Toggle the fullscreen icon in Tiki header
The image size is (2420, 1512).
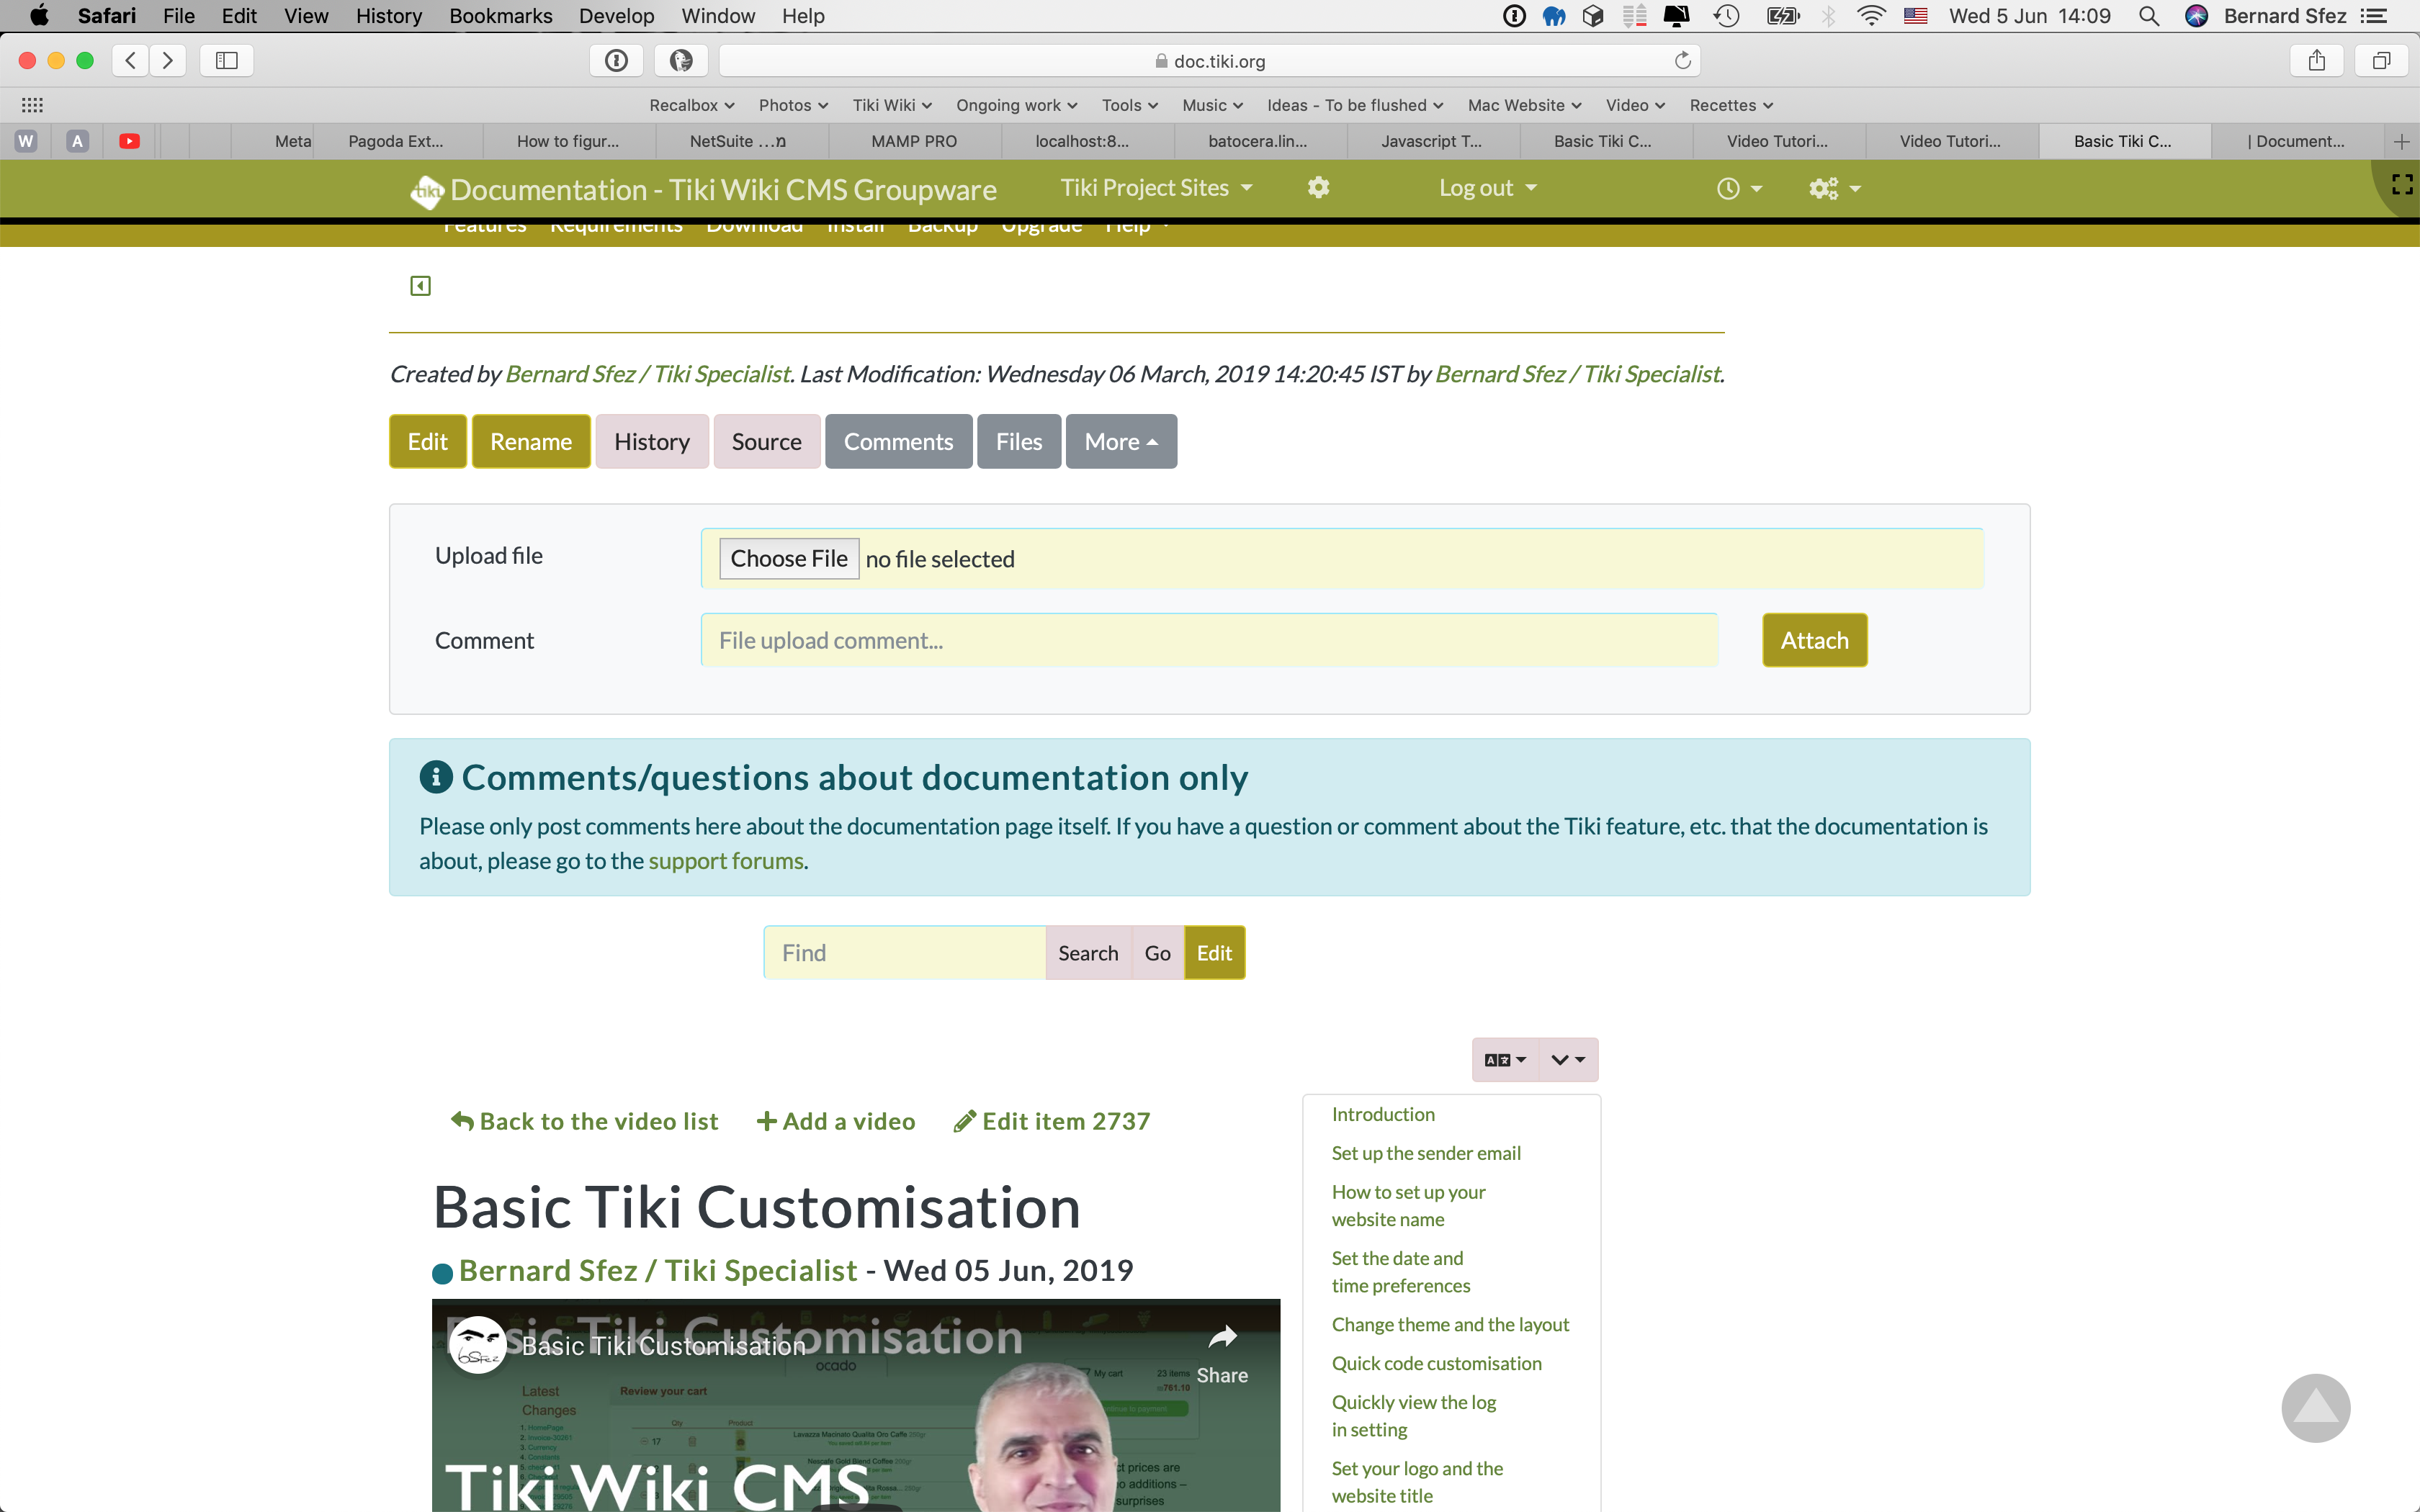click(x=2402, y=185)
